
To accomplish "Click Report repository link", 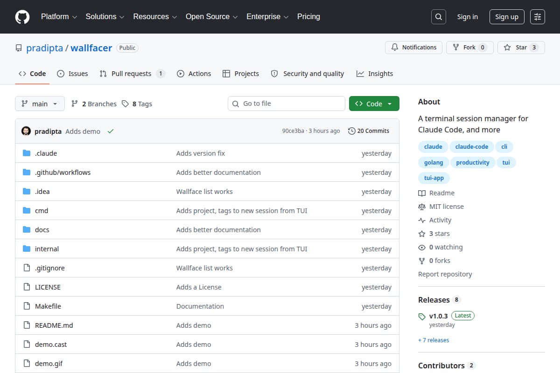I will (445, 274).
